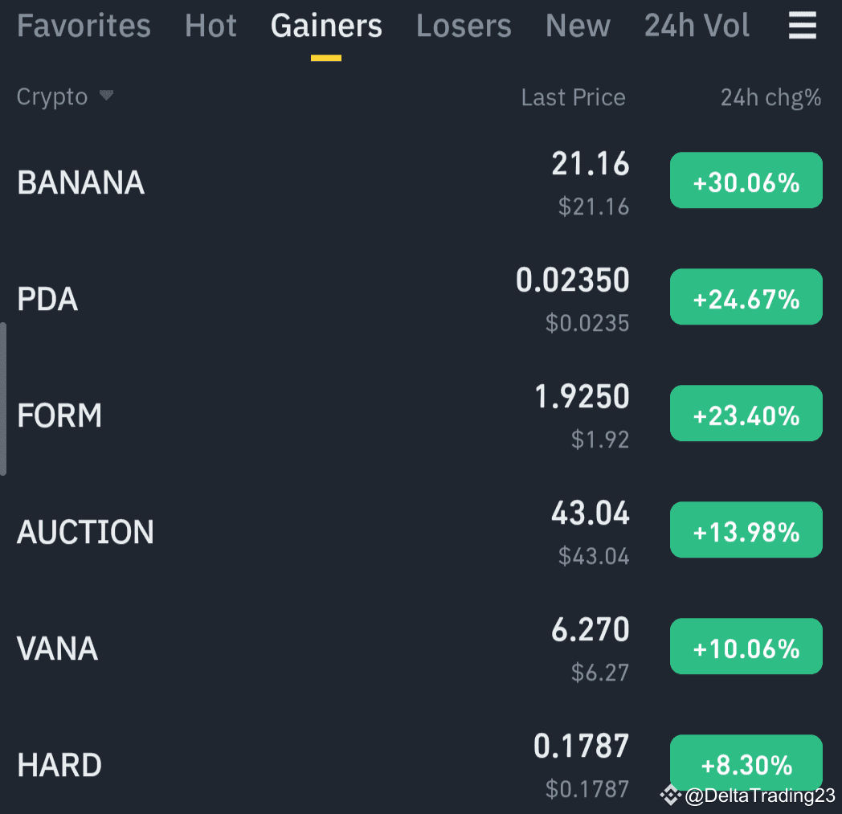Toggle the +23.40% badge on FORM
The height and width of the screenshot is (814, 842).
[746, 414]
